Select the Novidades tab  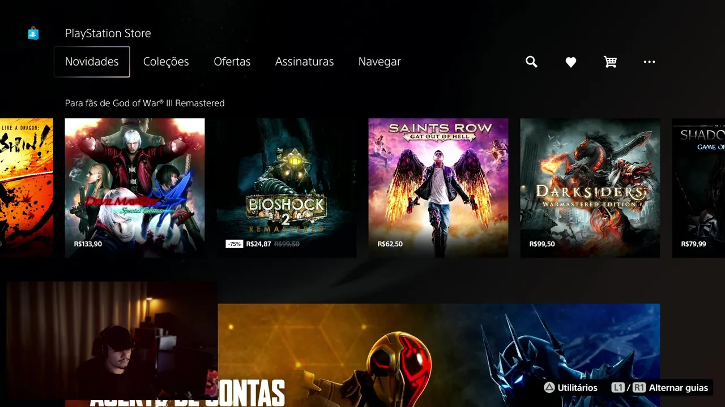click(x=92, y=62)
